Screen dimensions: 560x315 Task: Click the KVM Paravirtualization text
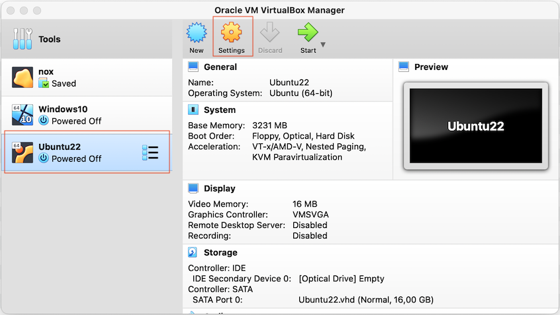pos(297,157)
